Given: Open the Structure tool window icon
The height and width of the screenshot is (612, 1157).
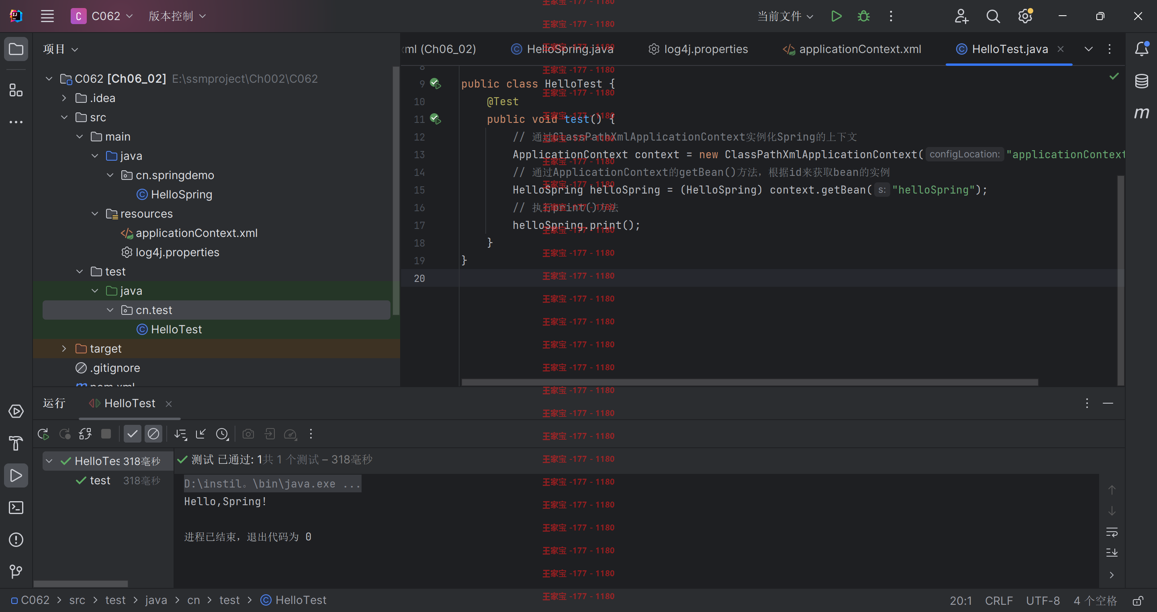Looking at the screenshot, I should [16, 90].
